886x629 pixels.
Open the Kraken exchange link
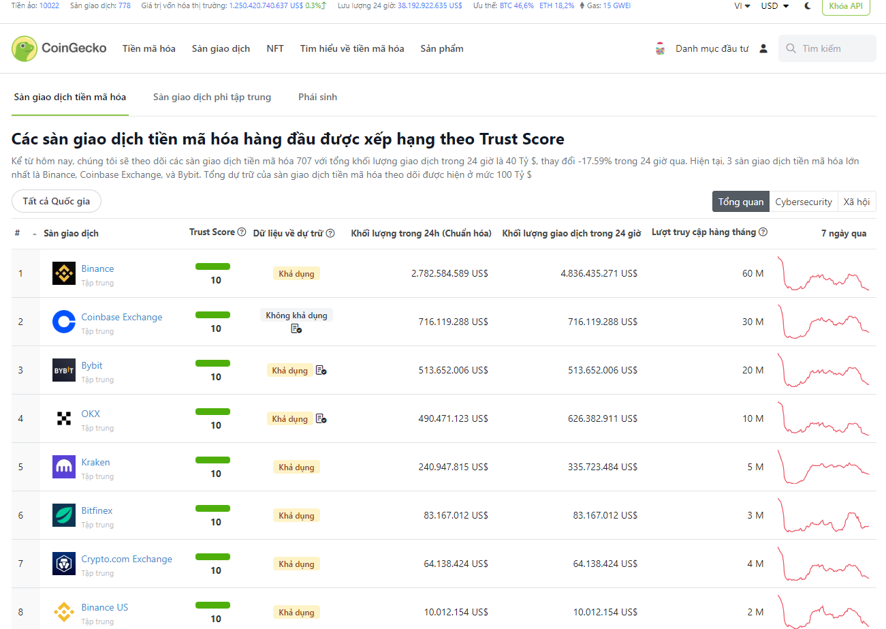point(95,462)
